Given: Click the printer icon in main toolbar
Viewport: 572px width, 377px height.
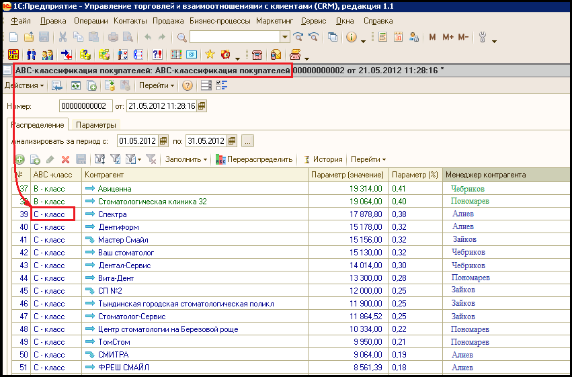Looking at the screenshot, I should [113, 37].
